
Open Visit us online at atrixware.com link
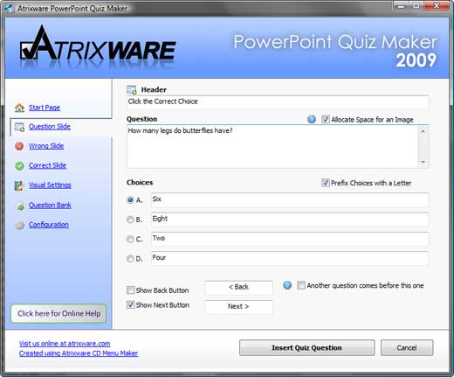(x=65, y=344)
